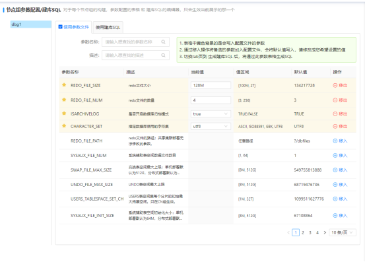Click the 节点组参数配置/建库SQL heading

[33, 10]
